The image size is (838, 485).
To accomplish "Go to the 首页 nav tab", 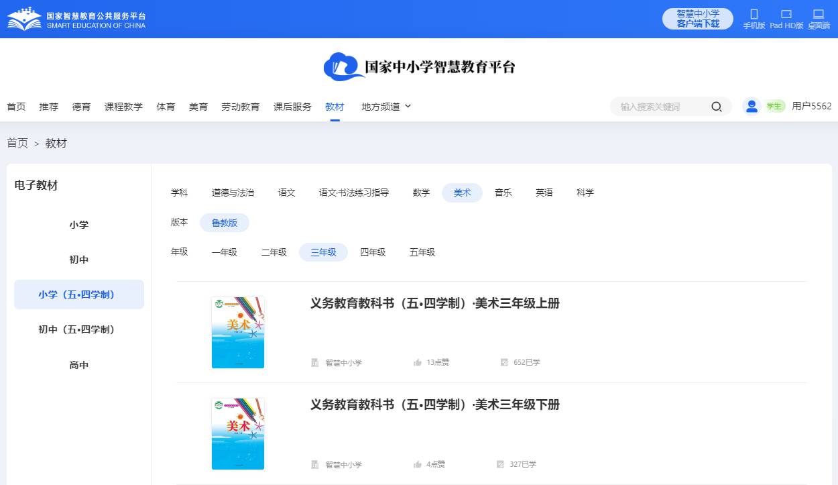I will point(16,107).
